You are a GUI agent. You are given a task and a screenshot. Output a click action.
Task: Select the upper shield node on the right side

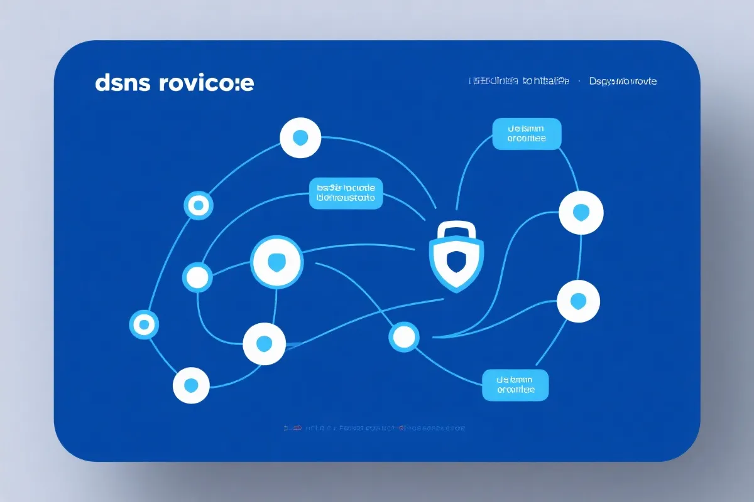pyautogui.click(x=581, y=213)
